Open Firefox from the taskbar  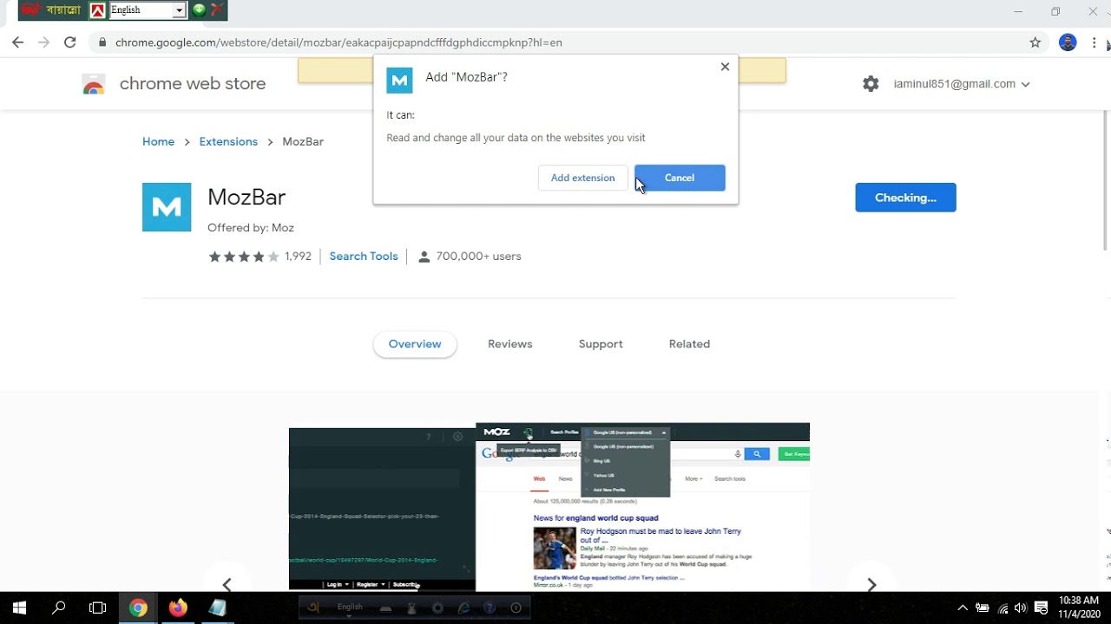click(178, 608)
